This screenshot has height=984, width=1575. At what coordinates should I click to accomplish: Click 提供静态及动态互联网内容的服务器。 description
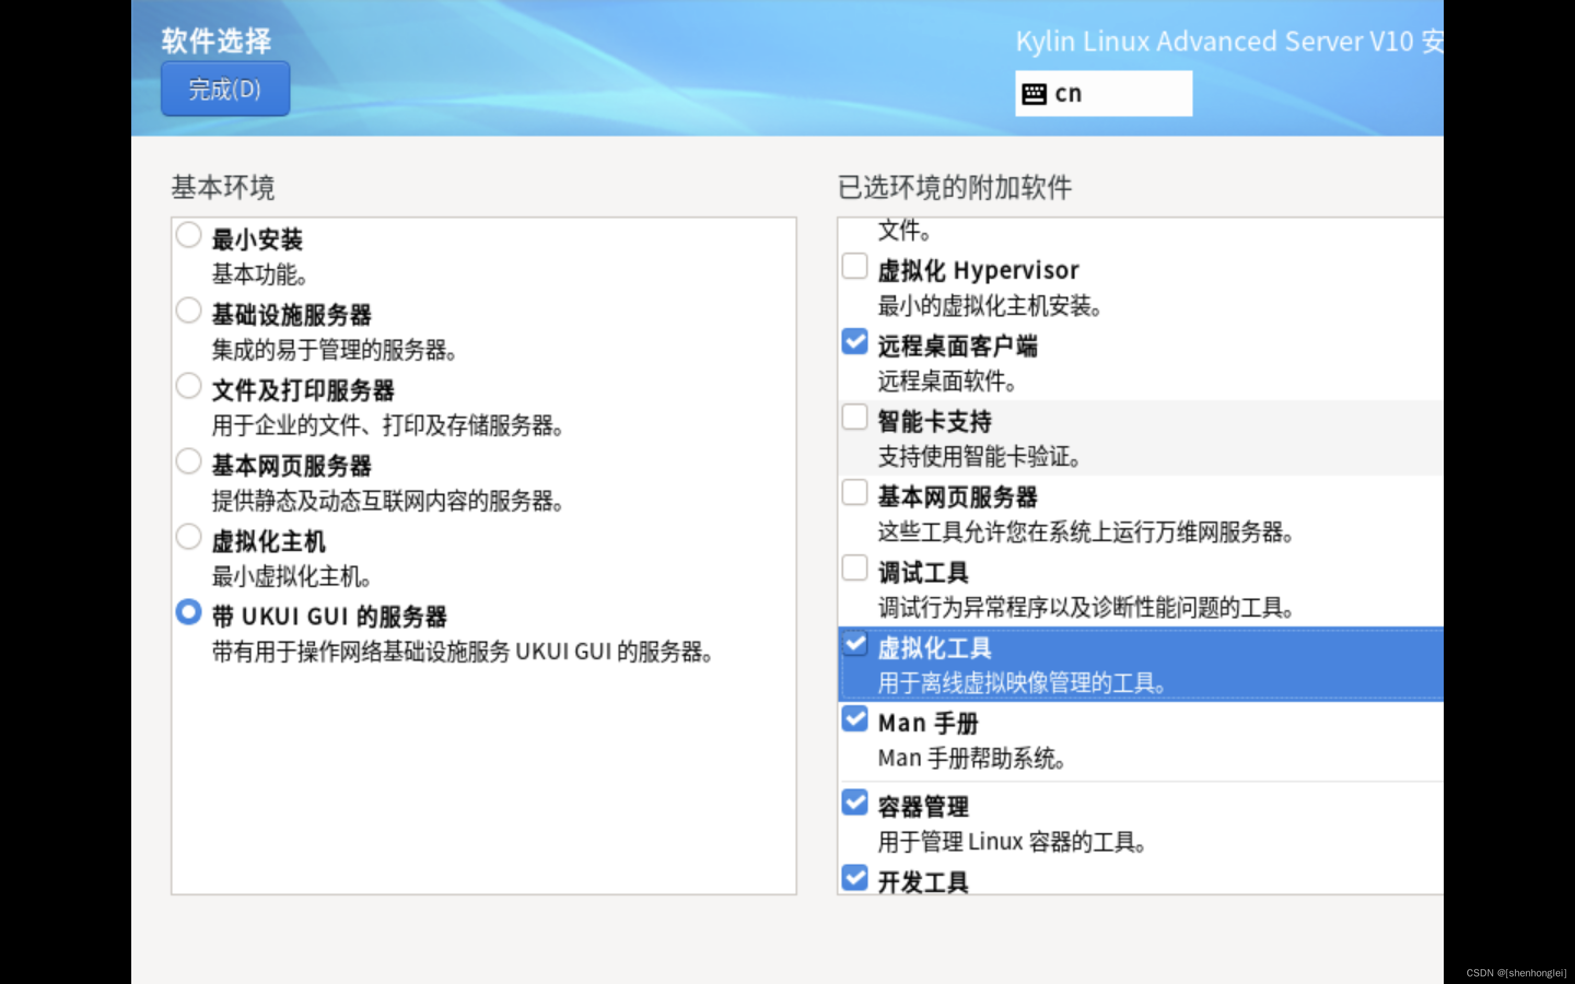[387, 501]
